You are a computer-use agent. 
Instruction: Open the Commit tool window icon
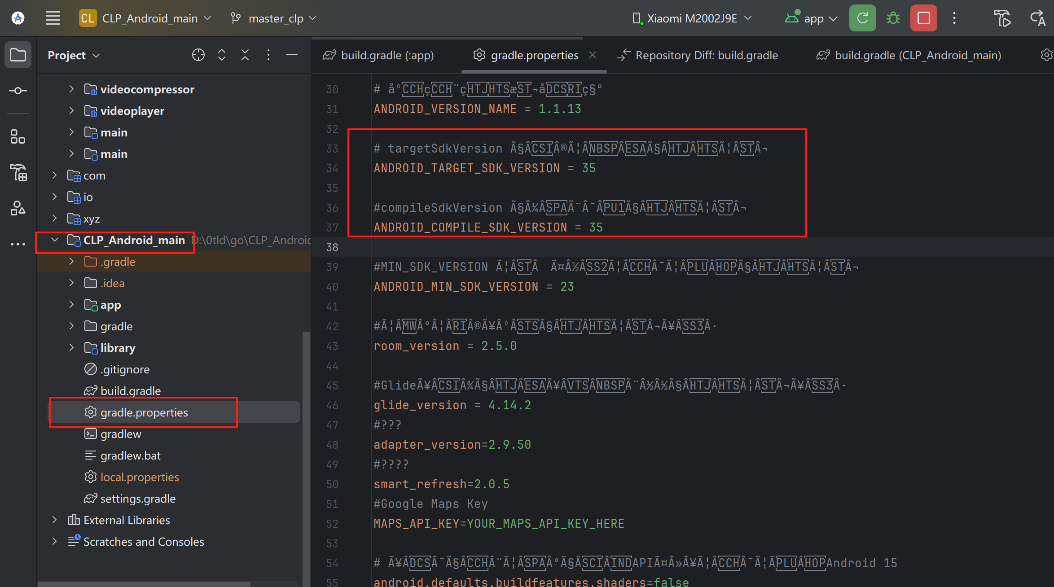tap(18, 91)
